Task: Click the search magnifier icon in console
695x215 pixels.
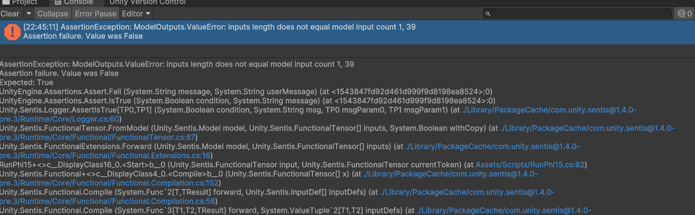Action: [x=488, y=14]
